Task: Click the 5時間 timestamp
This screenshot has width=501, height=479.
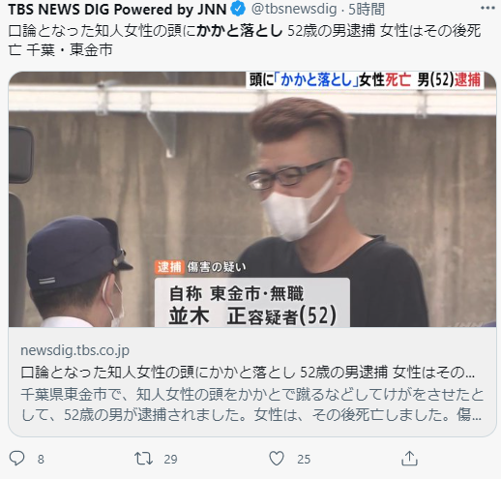Action: point(367,9)
